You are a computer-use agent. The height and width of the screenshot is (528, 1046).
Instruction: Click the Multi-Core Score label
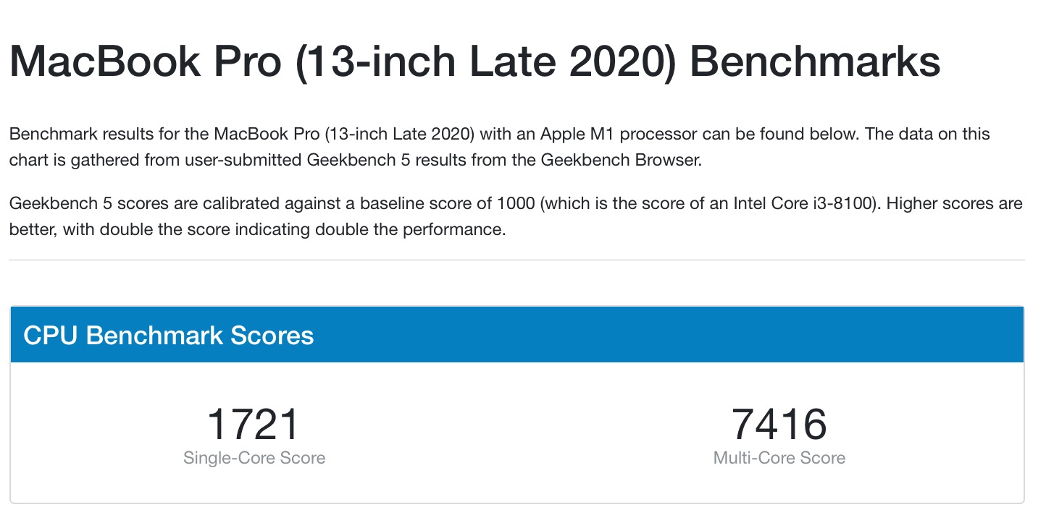[x=779, y=458]
